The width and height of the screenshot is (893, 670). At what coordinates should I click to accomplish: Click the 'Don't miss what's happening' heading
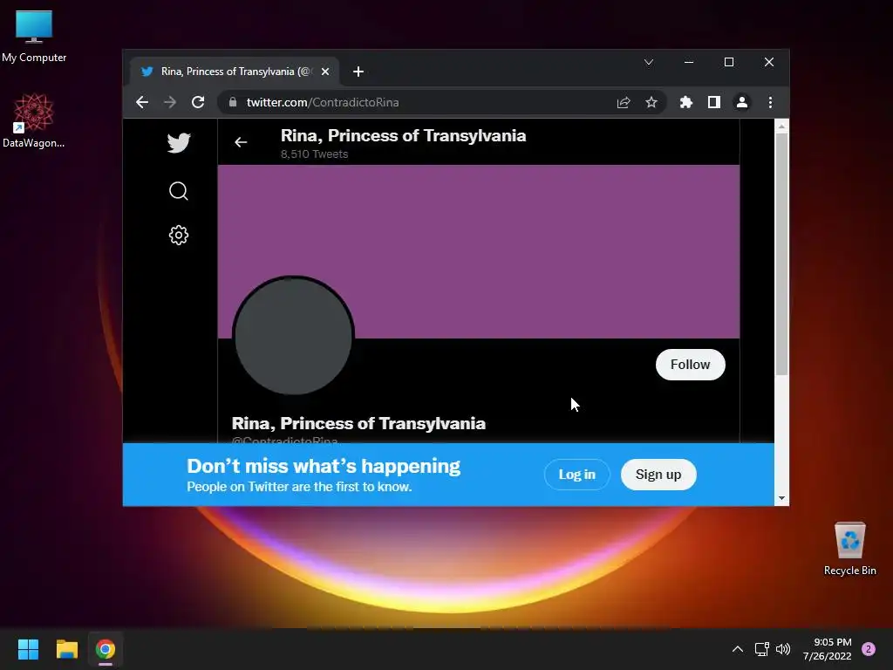click(x=324, y=466)
